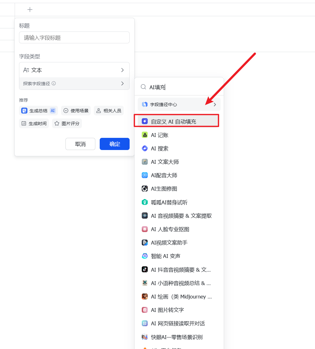
Task: Choose 自定义 AI 自动填充 option
Action: click(178, 122)
